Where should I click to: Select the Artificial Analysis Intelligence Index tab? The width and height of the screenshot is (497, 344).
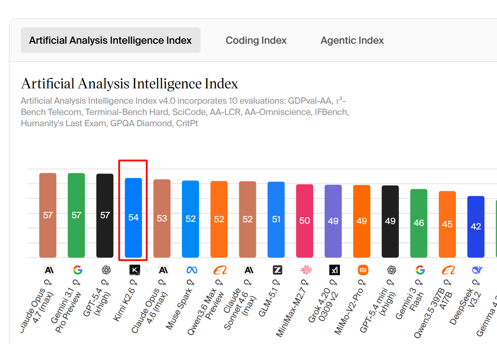110,41
